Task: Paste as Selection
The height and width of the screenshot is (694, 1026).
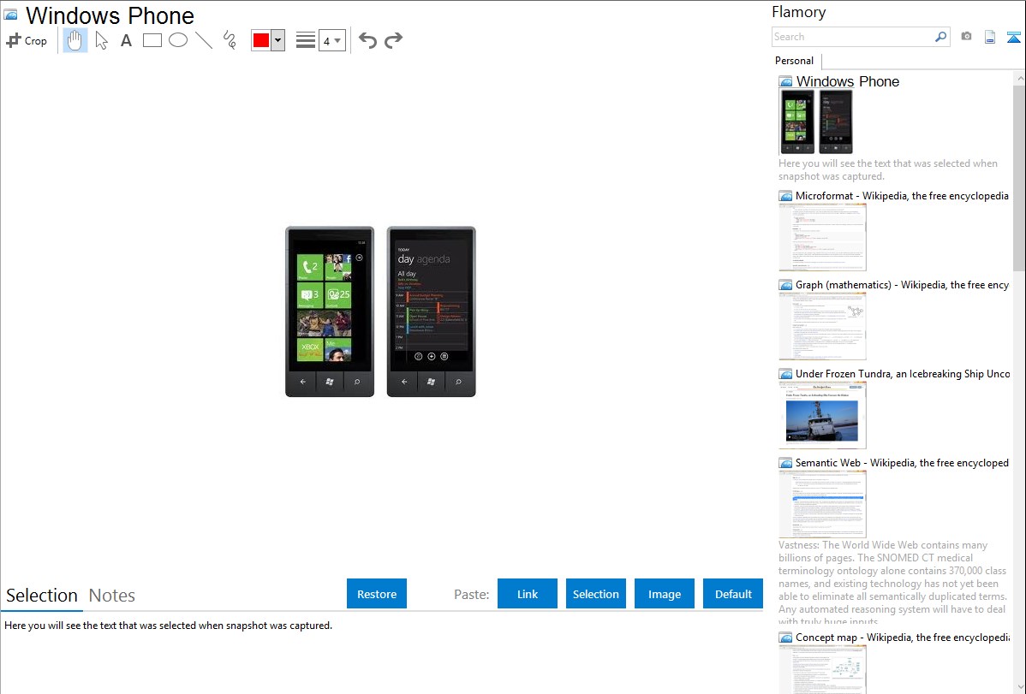Action: click(x=596, y=594)
